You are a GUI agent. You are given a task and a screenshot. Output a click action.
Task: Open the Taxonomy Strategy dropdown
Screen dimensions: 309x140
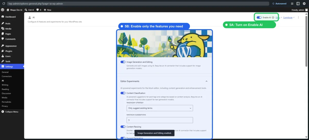[x=160, y=108]
